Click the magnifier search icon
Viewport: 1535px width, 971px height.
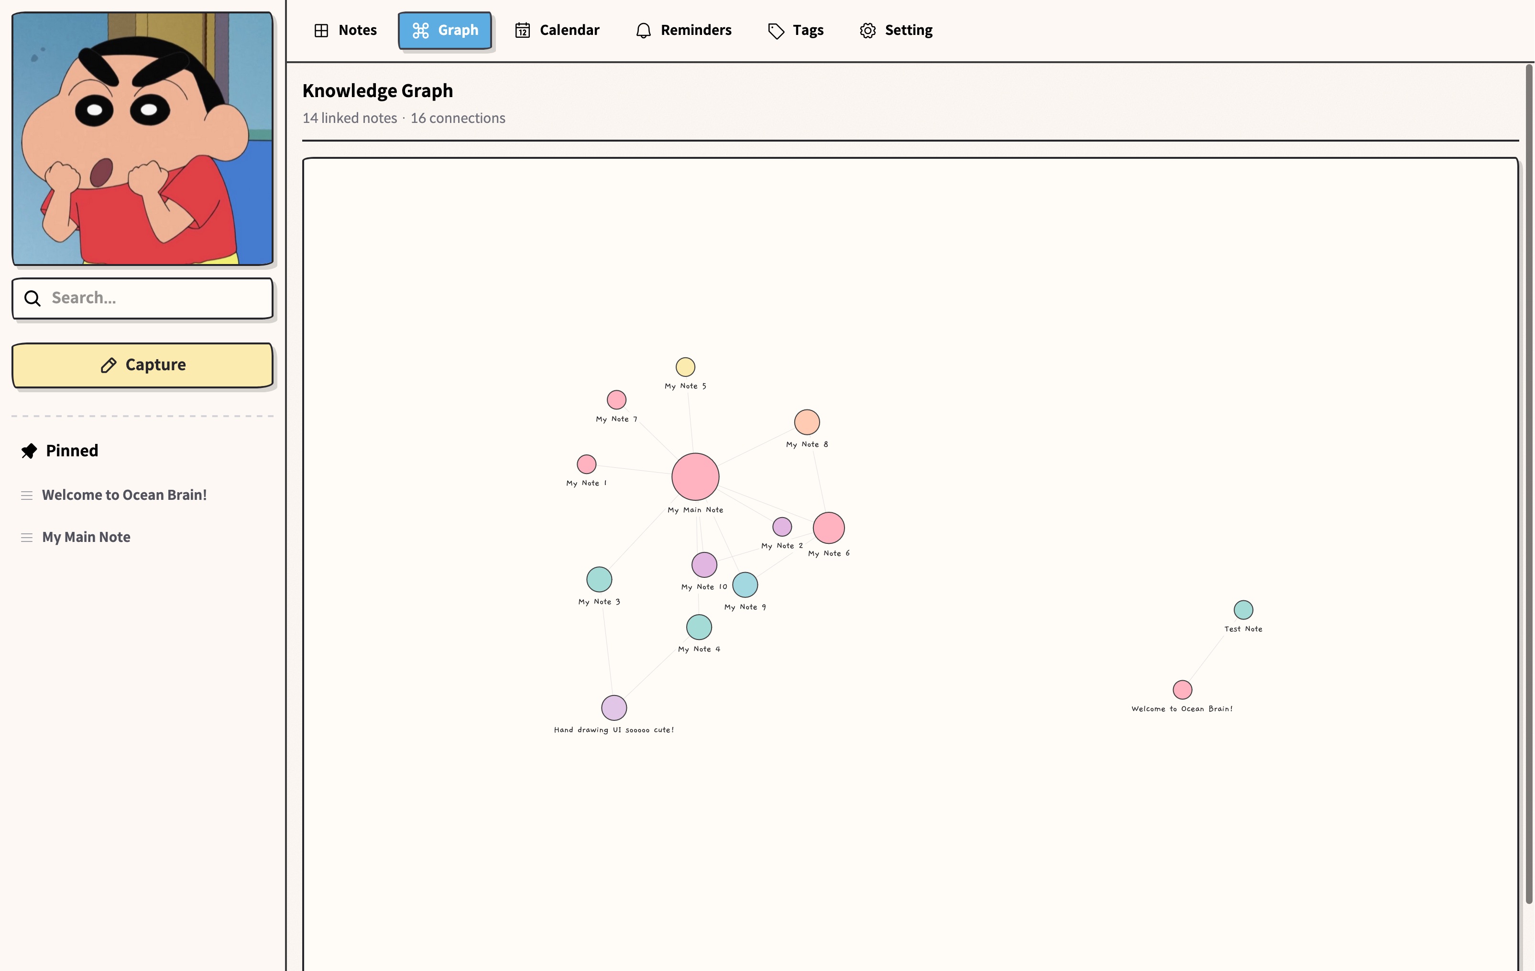(x=33, y=298)
